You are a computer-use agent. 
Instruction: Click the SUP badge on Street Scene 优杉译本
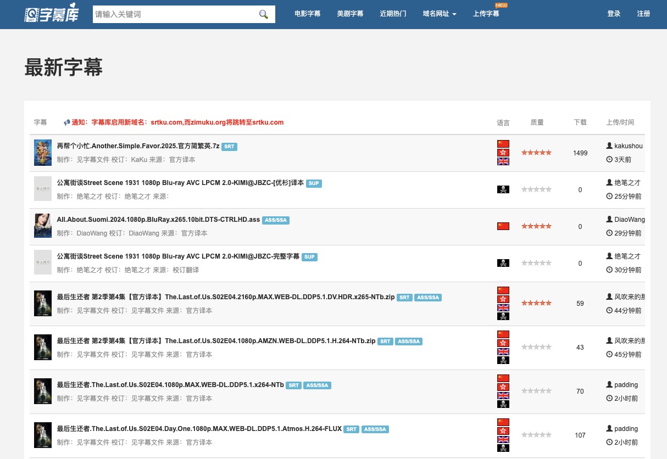pyautogui.click(x=314, y=183)
